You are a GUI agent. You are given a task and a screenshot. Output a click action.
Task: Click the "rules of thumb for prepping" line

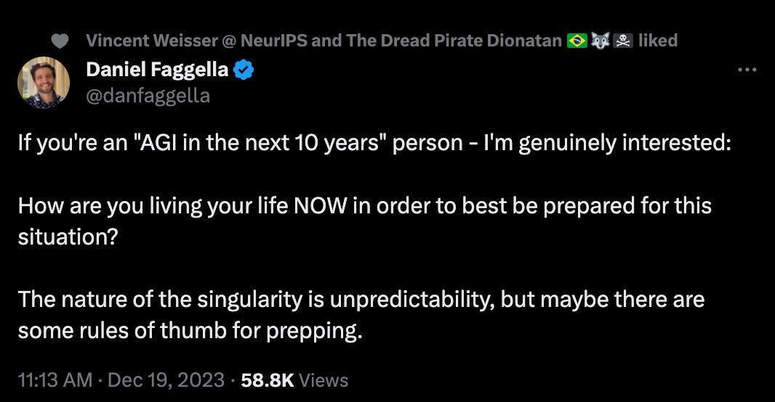(189, 330)
